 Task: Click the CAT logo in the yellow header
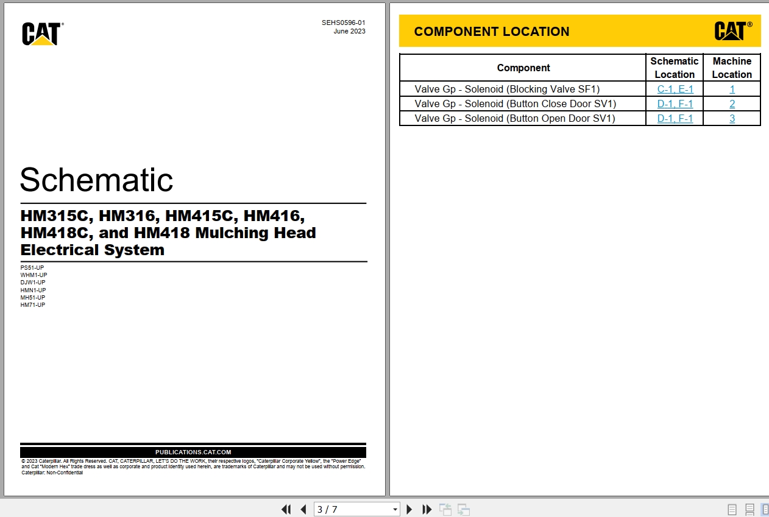(x=733, y=30)
